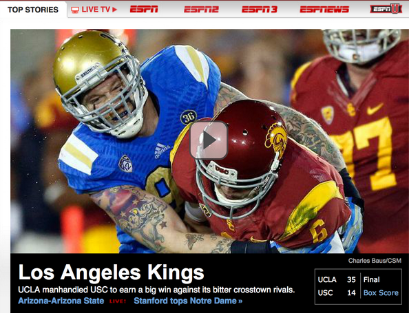Click the red LIVE! indicator
Viewport: 409px width, 313px height.
click(118, 301)
